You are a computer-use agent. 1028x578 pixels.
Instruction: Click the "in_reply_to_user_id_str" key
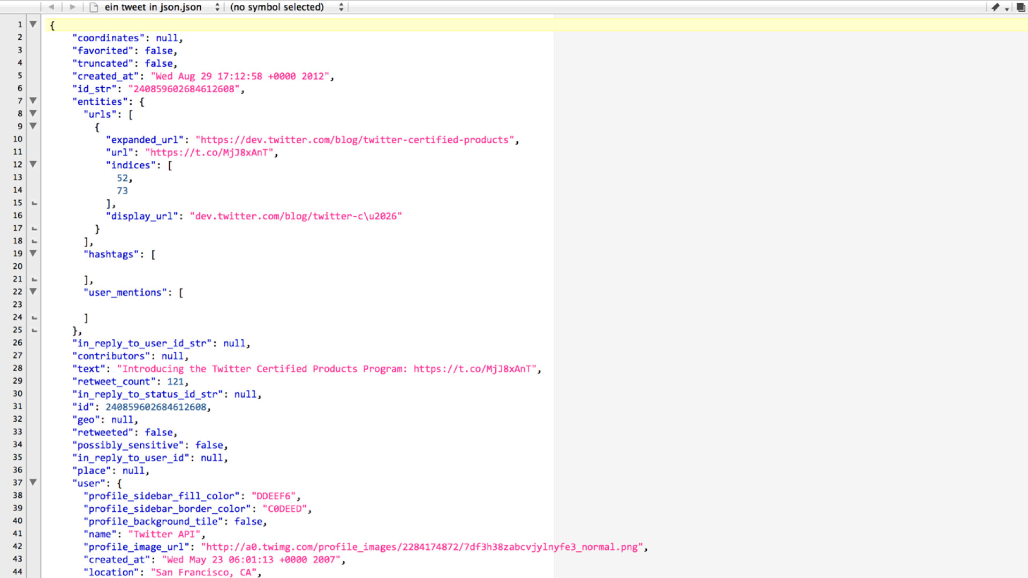pos(142,344)
